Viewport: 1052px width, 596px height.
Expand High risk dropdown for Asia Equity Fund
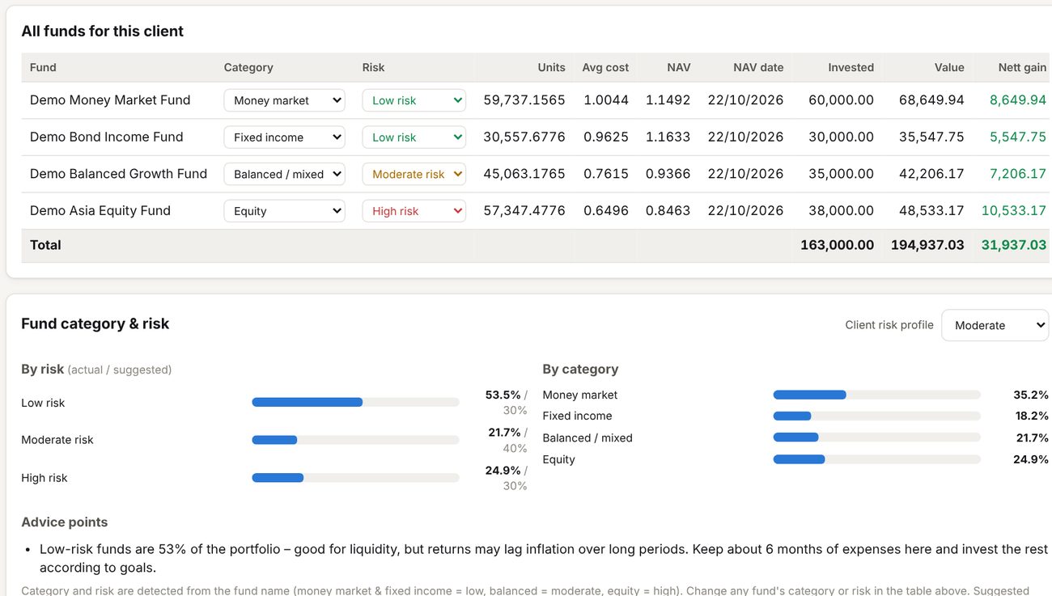pyautogui.click(x=414, y=211)
